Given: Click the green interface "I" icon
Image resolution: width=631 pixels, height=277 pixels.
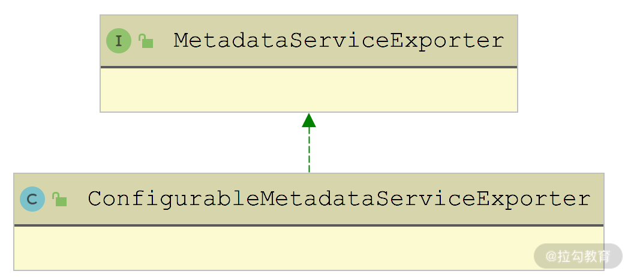Looking at the screenshot, I should coord(119,41).
